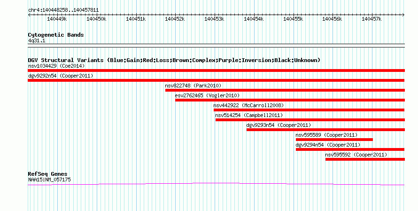Viewport: 418px width, 211px height.
Task: Click the 140450k ruler label
Action: [96, 19]
